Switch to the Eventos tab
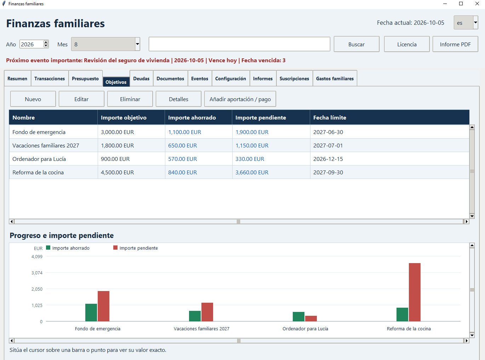The height and width of the screenshot is (360, 485). tap(200, 79)
